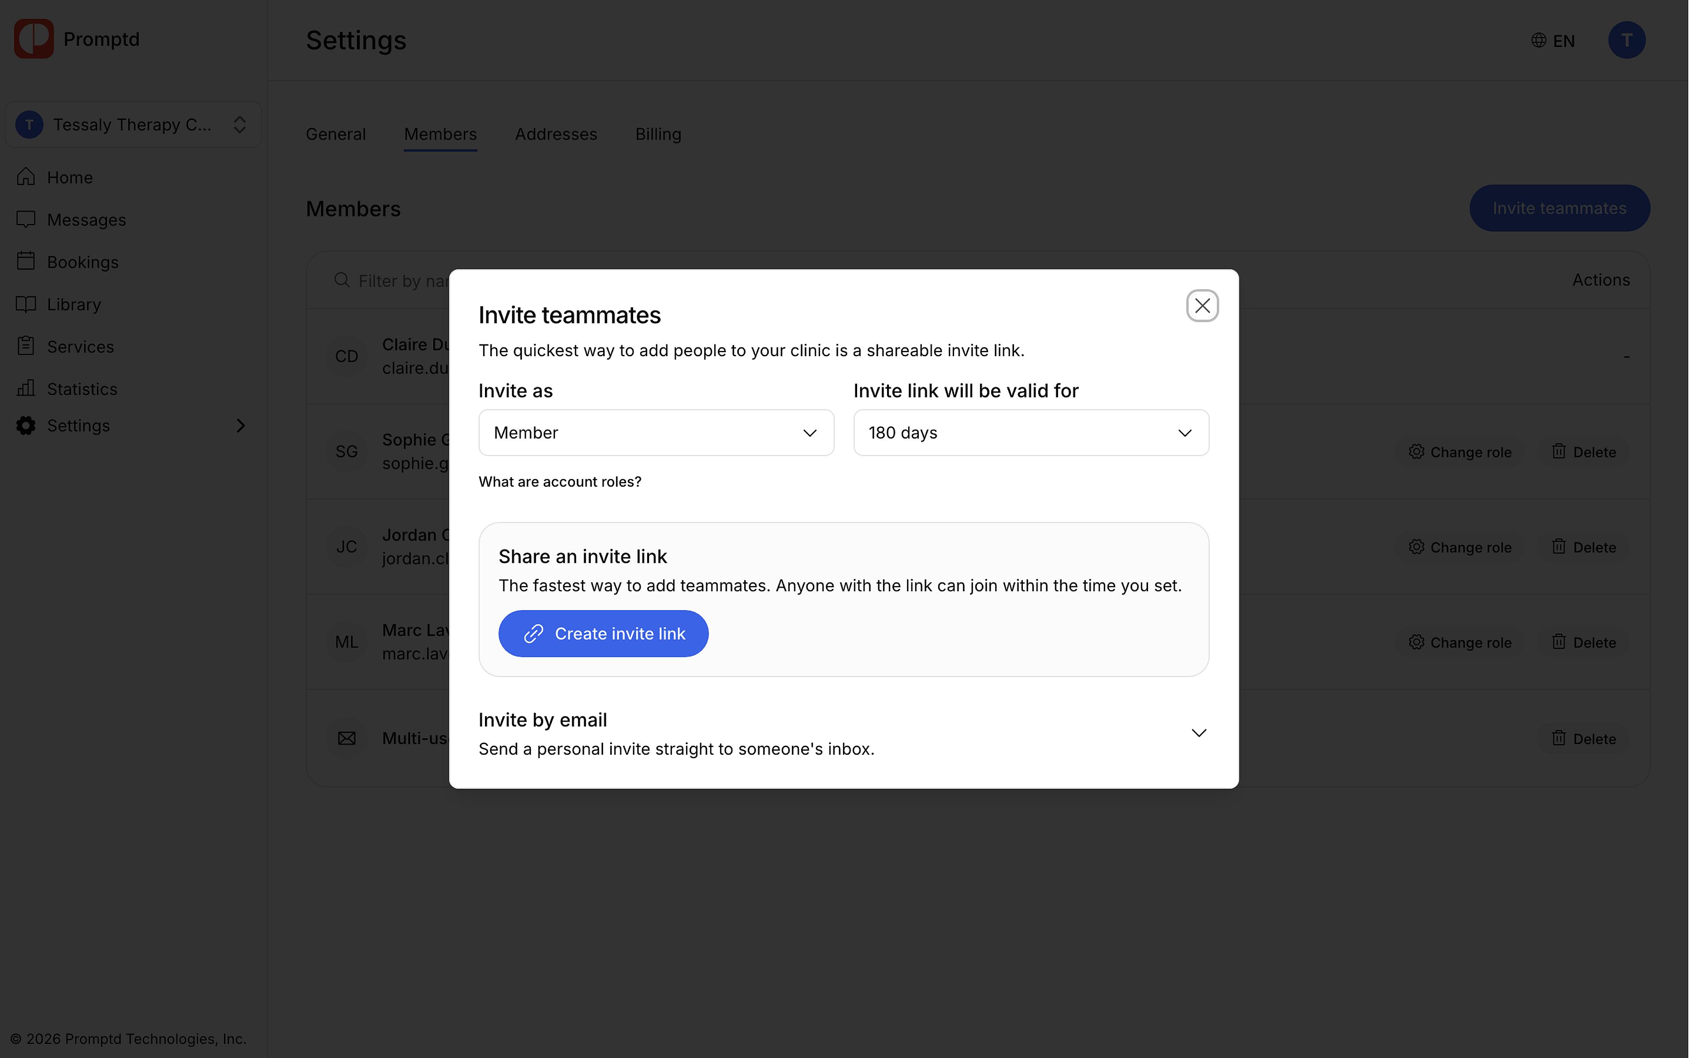Screen dimensions: 1693x1058
Task: Switch to the General tab
Action: [336, 134]
